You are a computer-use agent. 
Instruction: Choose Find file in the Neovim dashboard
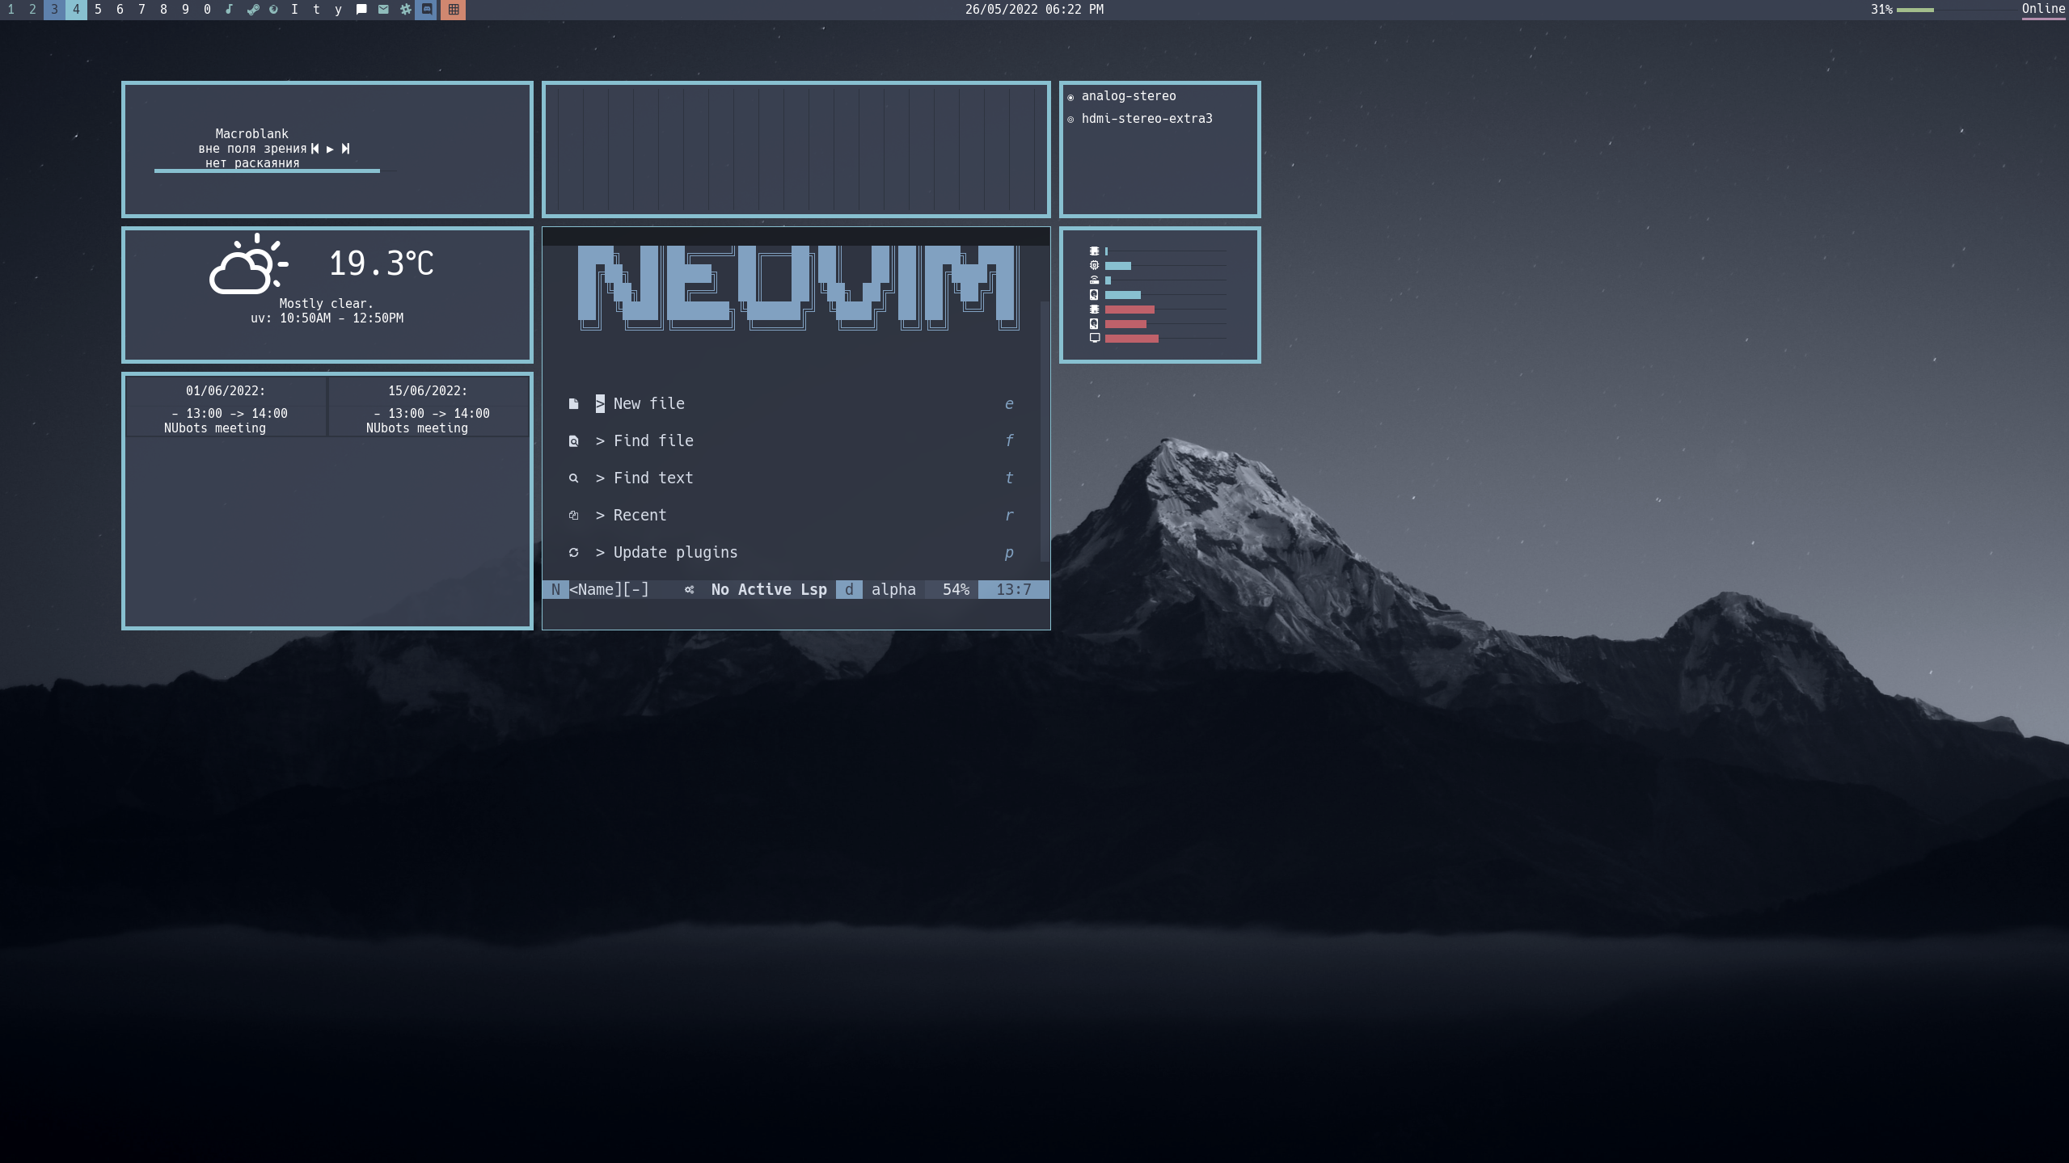pos(791,441)
